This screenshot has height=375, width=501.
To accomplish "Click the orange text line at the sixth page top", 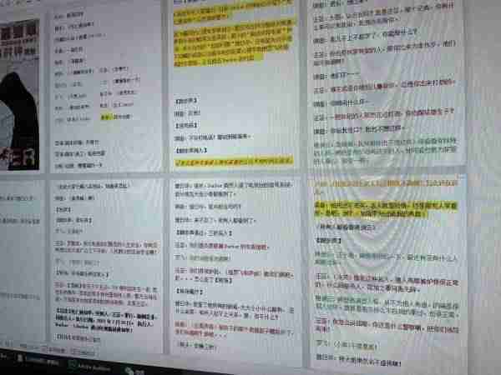I will [385, 187].
